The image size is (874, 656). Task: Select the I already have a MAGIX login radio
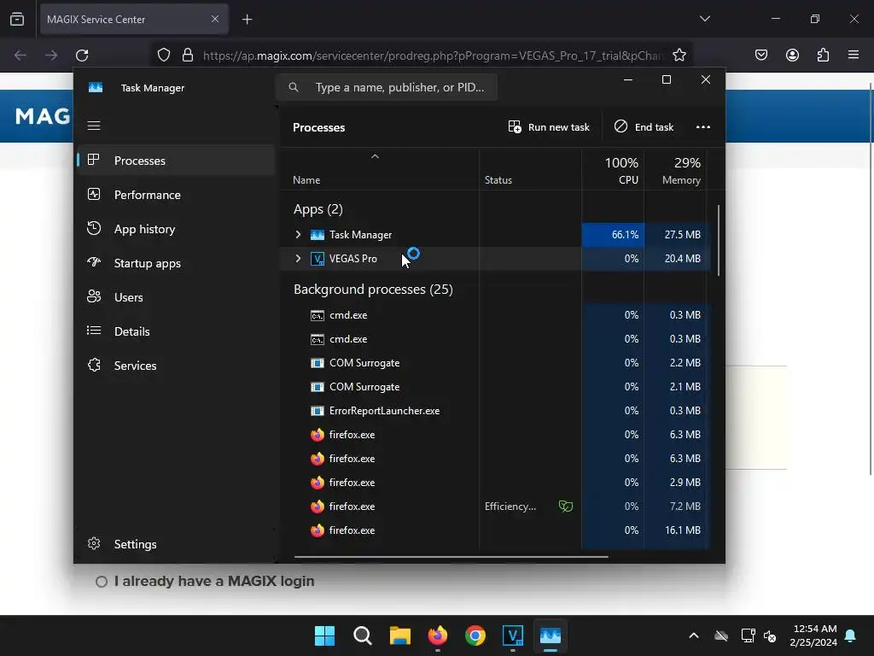[x=102, y=582]
